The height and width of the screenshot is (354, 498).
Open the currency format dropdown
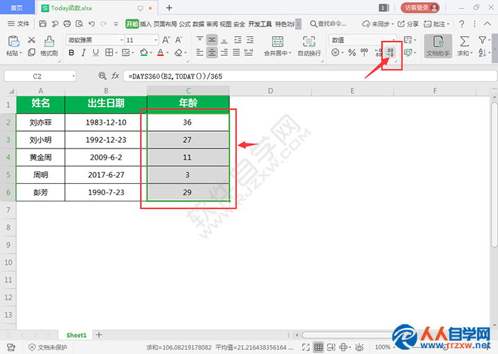pos(343,53)
